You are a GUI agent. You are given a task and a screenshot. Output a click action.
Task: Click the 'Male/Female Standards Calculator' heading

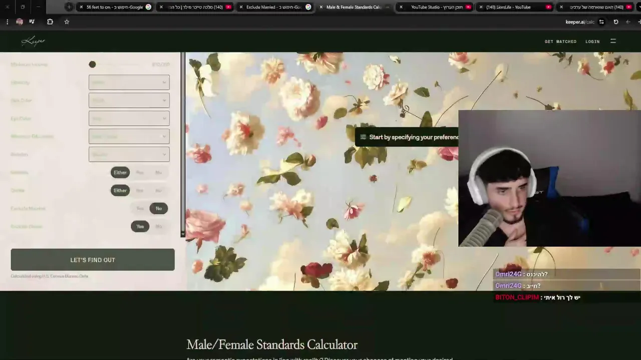pyautogui.click(x=272, y=344)
